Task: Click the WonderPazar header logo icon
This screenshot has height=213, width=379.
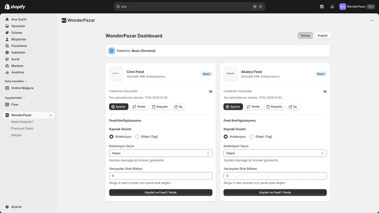Action: click(64, 20)
